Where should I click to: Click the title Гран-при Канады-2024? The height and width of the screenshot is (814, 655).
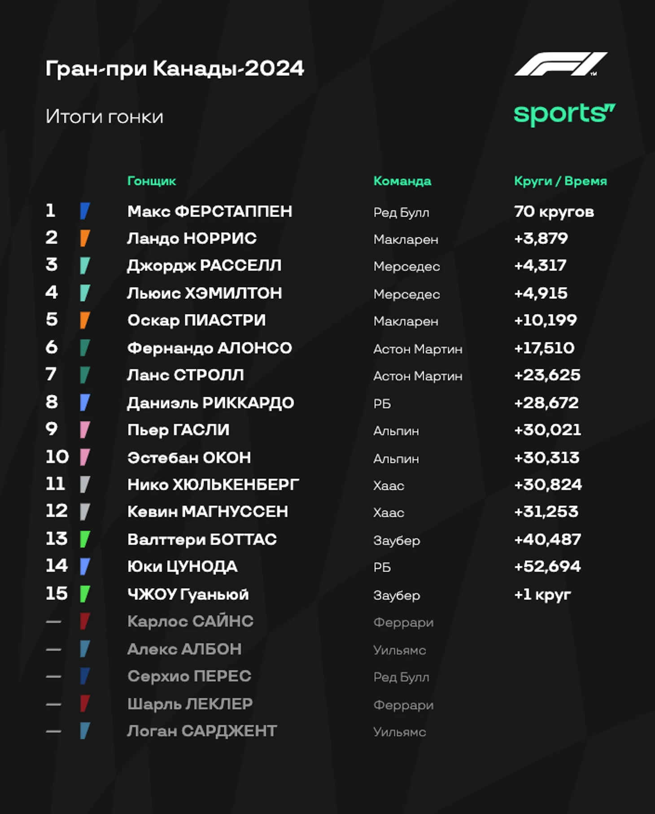175,69
